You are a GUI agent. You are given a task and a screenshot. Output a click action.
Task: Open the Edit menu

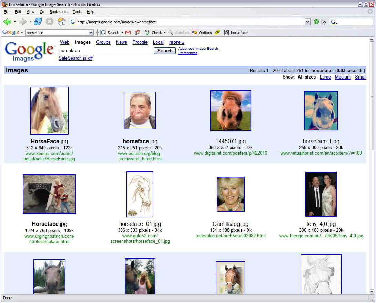[x=18, y=12]
